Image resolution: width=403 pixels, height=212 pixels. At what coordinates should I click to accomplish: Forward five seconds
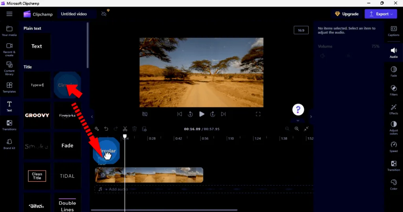click(x=213, y=114)
